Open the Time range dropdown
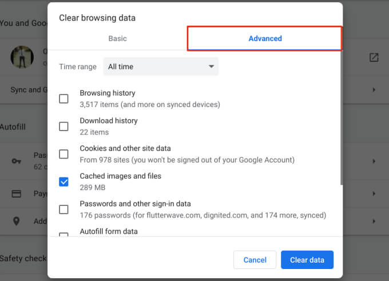The height and width of the screenshot is (281, 389). tap(160, 66)
